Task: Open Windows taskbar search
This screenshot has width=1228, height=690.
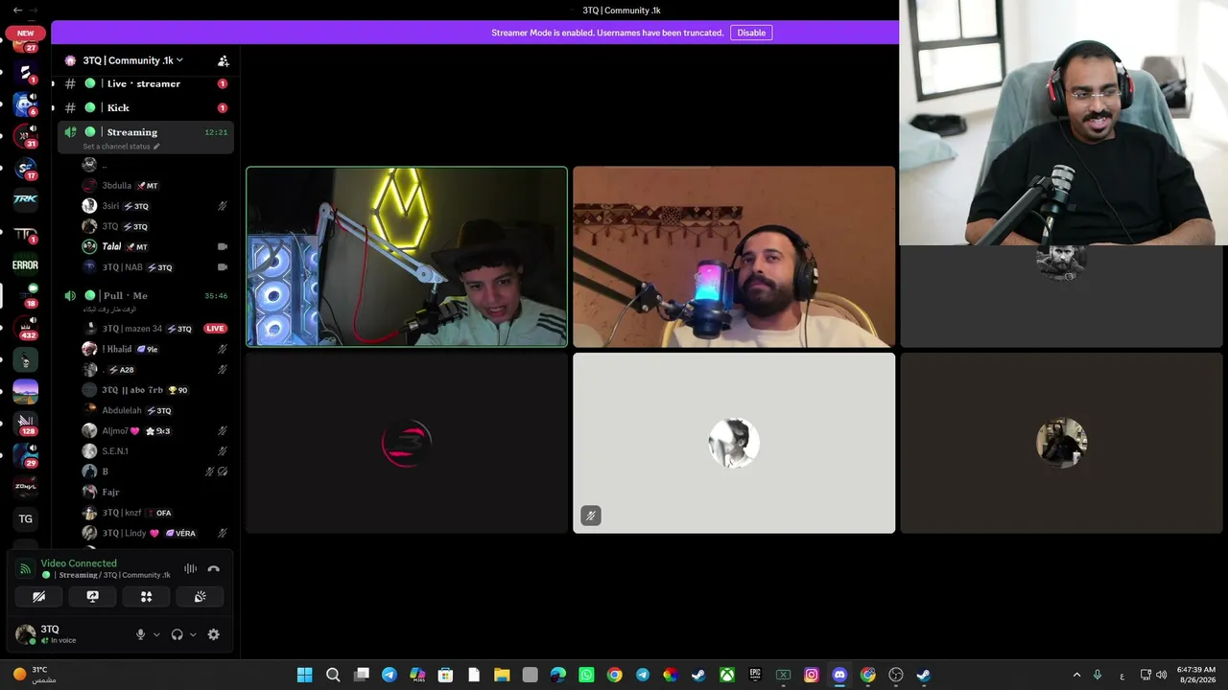Action: pyautogui.click(x=333, y=675)
